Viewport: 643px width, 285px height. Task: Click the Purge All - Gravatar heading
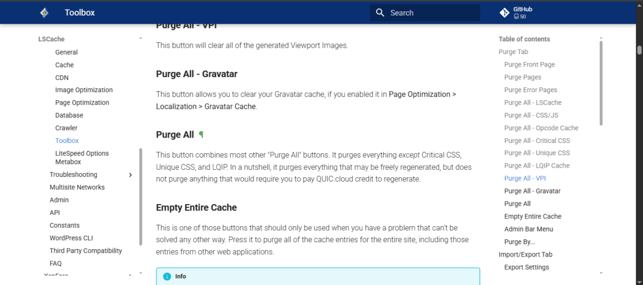[197, 74]
